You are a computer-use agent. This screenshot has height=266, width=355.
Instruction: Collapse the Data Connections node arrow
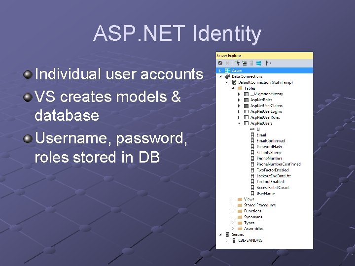[220, 76]
